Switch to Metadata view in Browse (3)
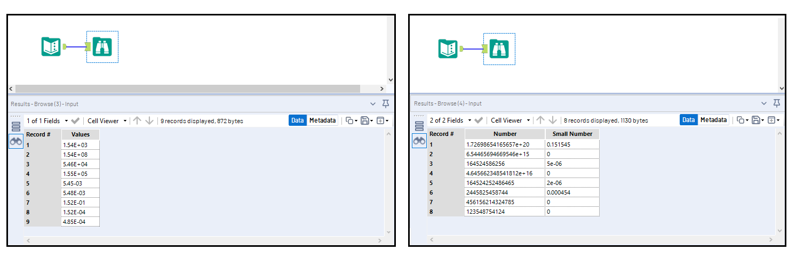The width and height of the screenshot is (796, 258). [x=322, y=120]
